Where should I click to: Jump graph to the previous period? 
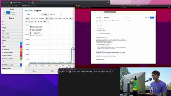tap(32, 22)
